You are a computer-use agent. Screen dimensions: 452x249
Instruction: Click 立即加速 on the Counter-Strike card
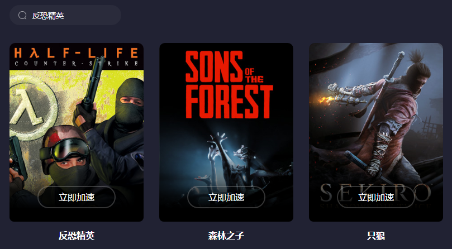point(77,197)
